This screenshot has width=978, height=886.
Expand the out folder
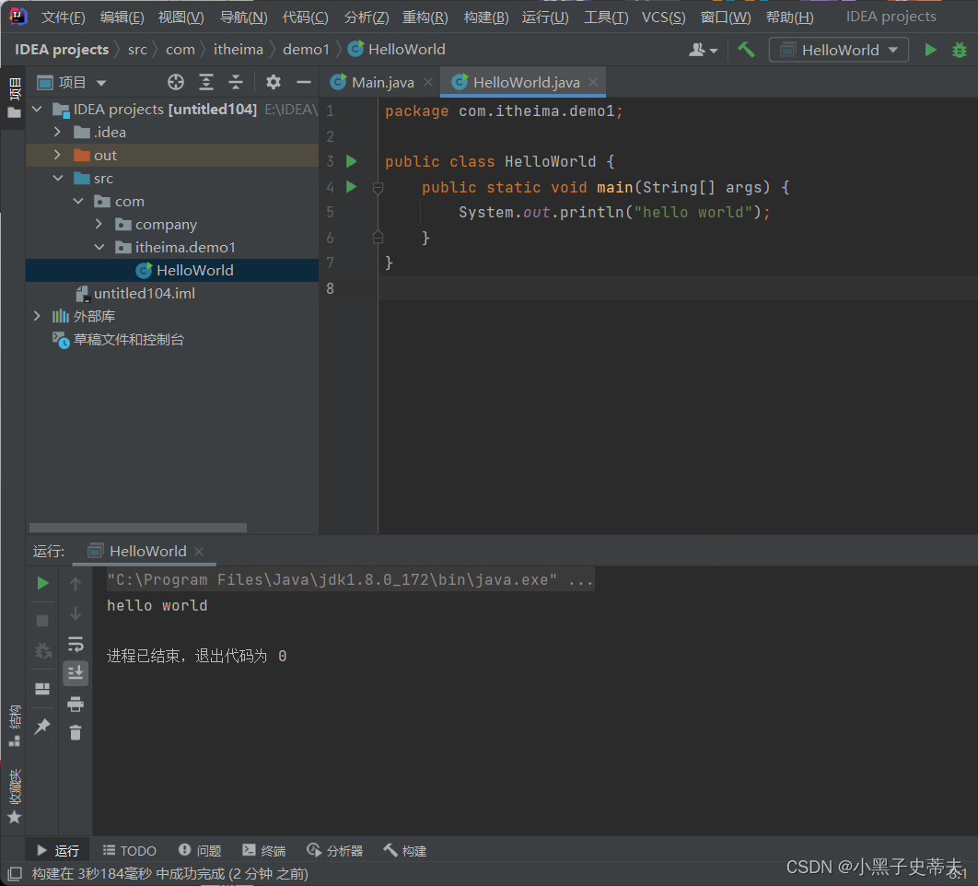click(x=57, y=155)
